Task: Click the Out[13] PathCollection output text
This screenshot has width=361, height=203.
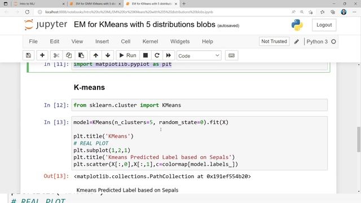Action: click(162, 176)
